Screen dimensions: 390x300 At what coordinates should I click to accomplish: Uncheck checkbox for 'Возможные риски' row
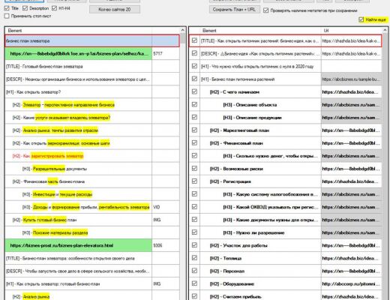pyautogui.click(x=194, y=169)
